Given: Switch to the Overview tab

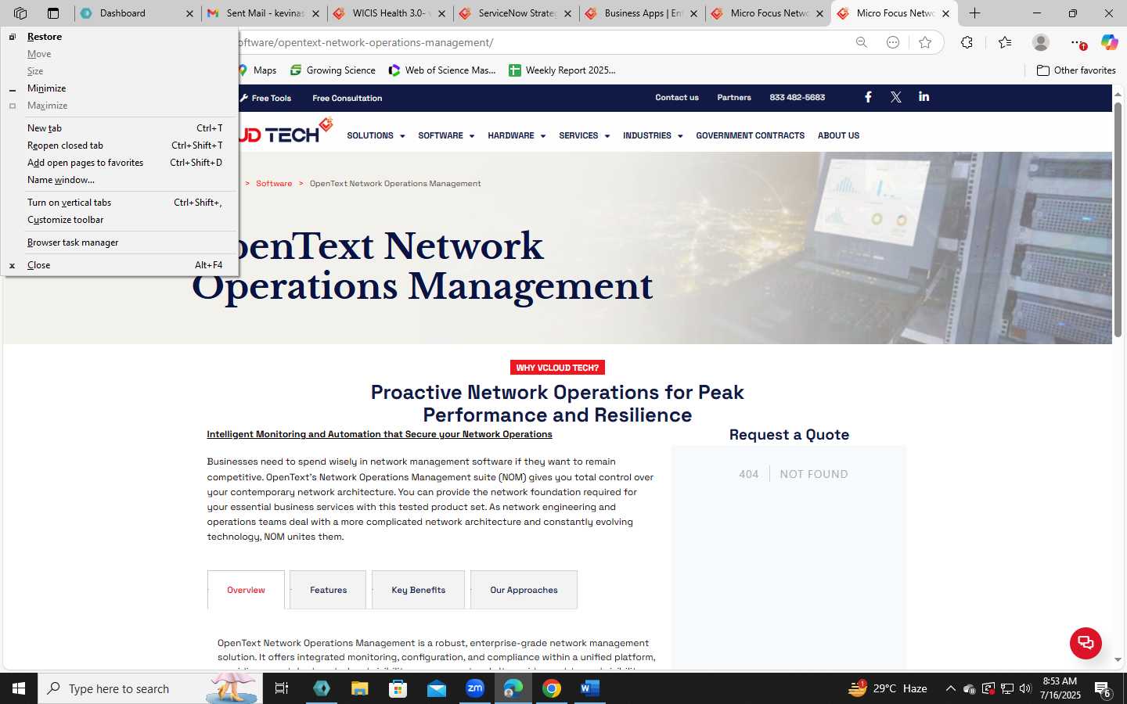Looking at the screenshot, I should click(246, 590).
